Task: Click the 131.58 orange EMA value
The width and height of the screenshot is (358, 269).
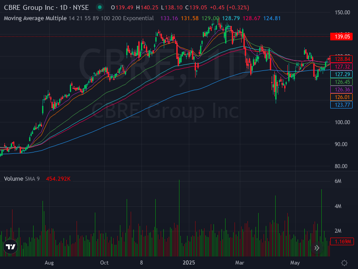Action: (x=190, y=18)
